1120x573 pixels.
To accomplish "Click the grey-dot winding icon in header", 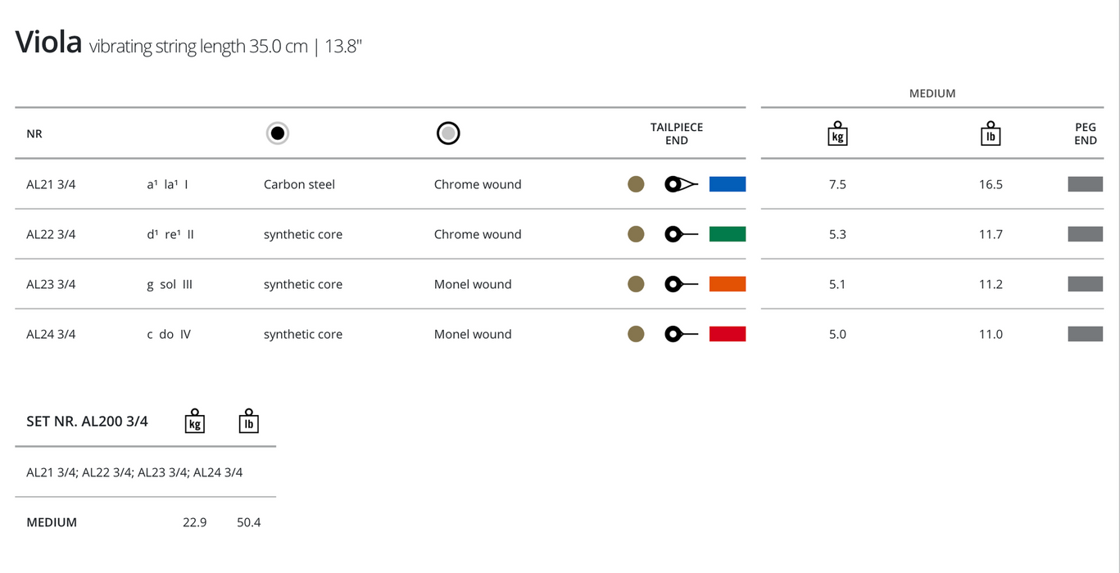I will coord(448,133).
